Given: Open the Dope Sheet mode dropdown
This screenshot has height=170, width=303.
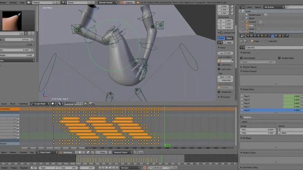Looking at the screenshot, I should 47,153.
